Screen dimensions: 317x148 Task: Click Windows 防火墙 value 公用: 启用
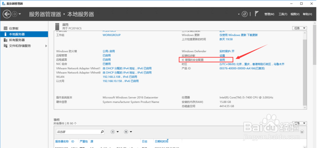[x=109, y=51]
